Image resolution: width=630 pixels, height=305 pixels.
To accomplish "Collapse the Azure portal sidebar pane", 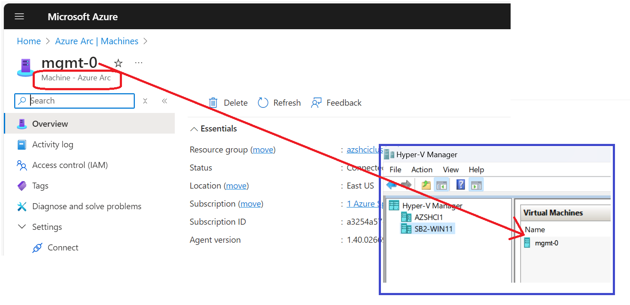I will (164, 101).
